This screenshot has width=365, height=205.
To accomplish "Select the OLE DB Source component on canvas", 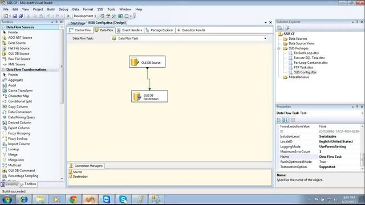I will (147, 62).
